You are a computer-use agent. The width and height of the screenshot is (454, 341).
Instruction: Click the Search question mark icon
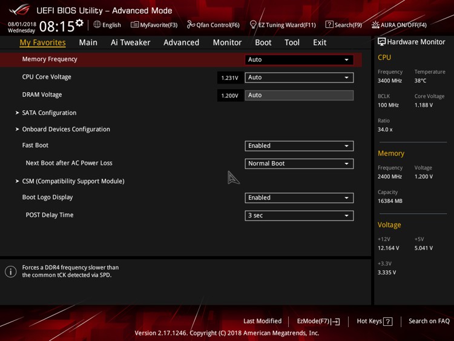[x=329, y=25]
